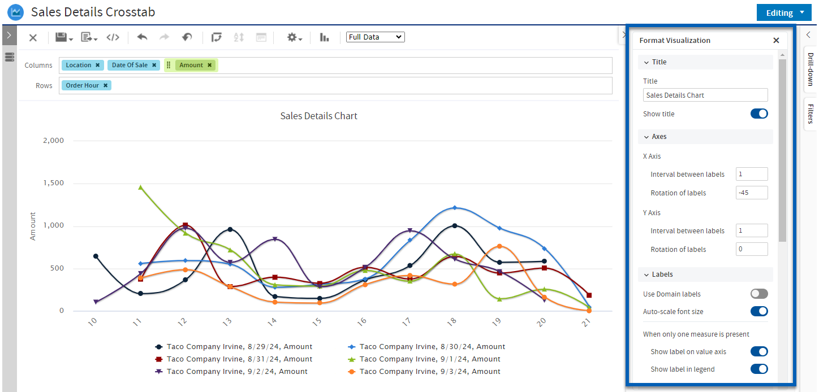
Task: Open the Editing mode dropdown
Action: click(x=784, y=12)
